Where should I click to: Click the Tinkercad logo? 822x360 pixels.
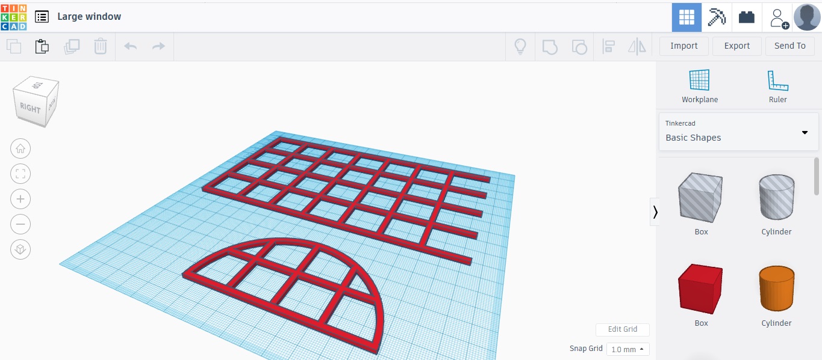(14, 17)
